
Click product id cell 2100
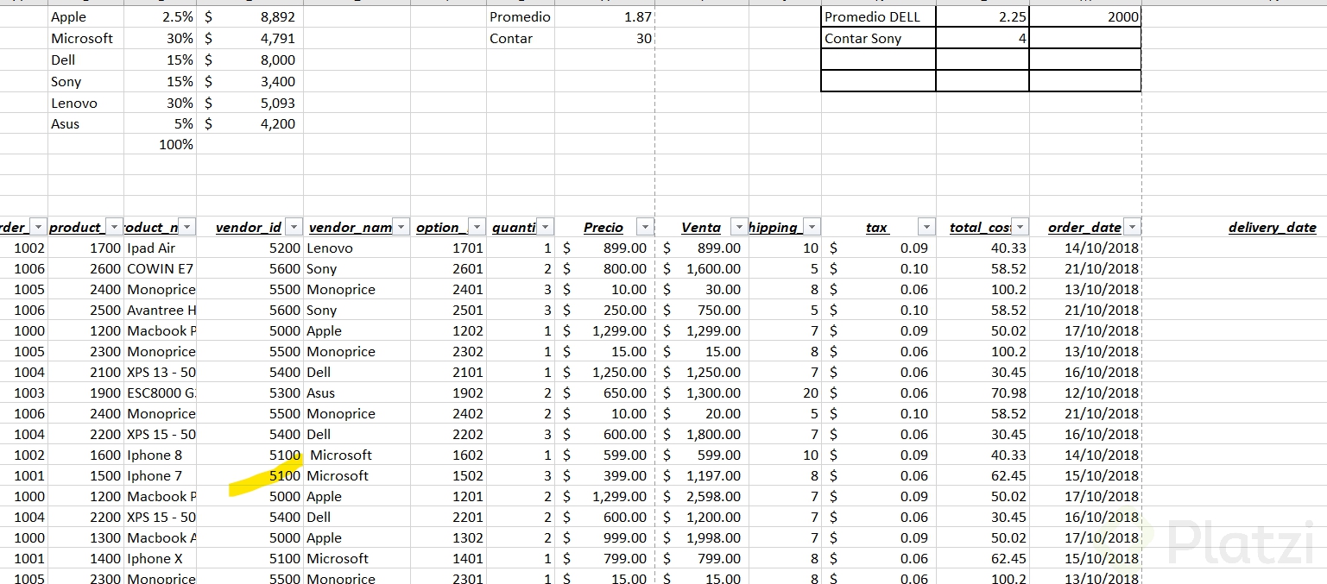[x=85, y=372]
